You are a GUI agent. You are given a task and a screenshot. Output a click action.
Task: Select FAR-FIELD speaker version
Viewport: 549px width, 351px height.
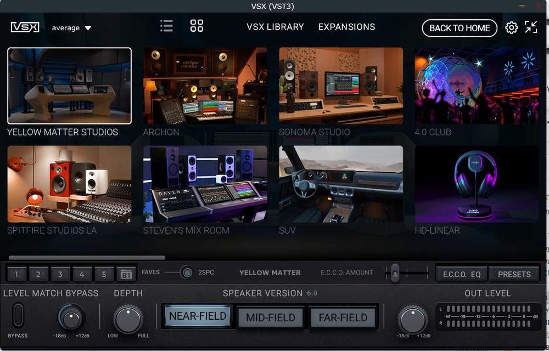click(x=343, y=318)
